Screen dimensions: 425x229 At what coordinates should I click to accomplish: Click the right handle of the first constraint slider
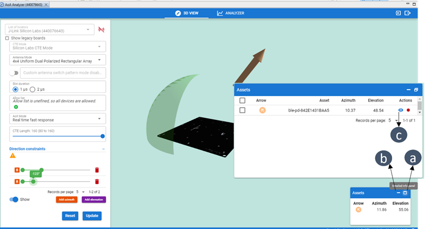[41, 170]
